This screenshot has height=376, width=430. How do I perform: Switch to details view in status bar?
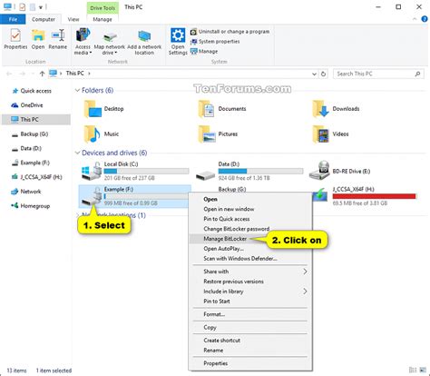(x=413, y=371)
